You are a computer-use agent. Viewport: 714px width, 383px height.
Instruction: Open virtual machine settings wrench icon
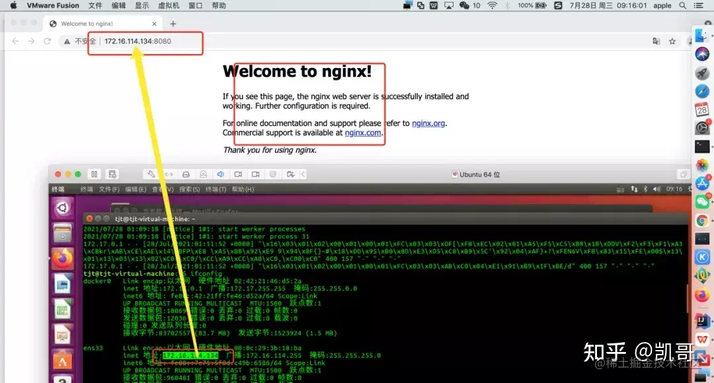point(151,174)
